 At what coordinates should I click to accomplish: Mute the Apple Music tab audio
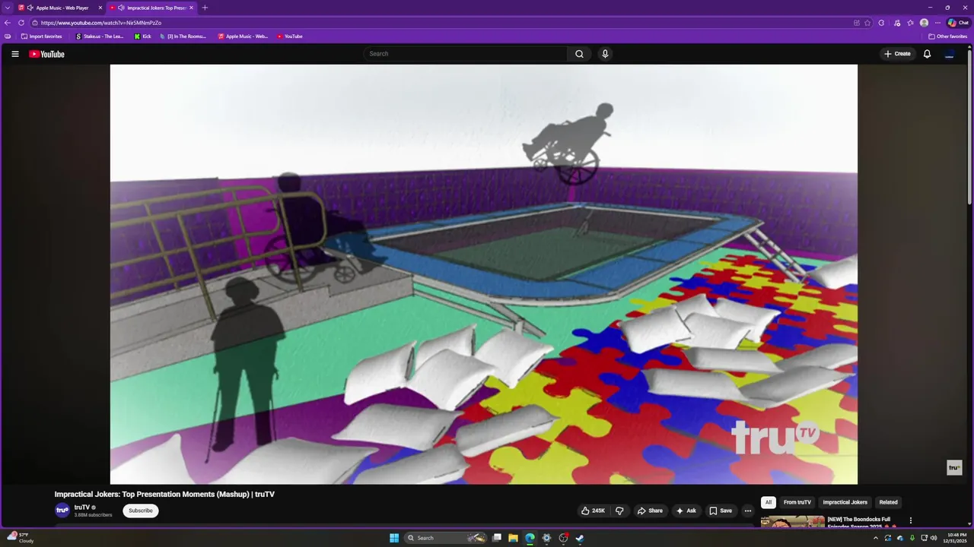(30, 8)
